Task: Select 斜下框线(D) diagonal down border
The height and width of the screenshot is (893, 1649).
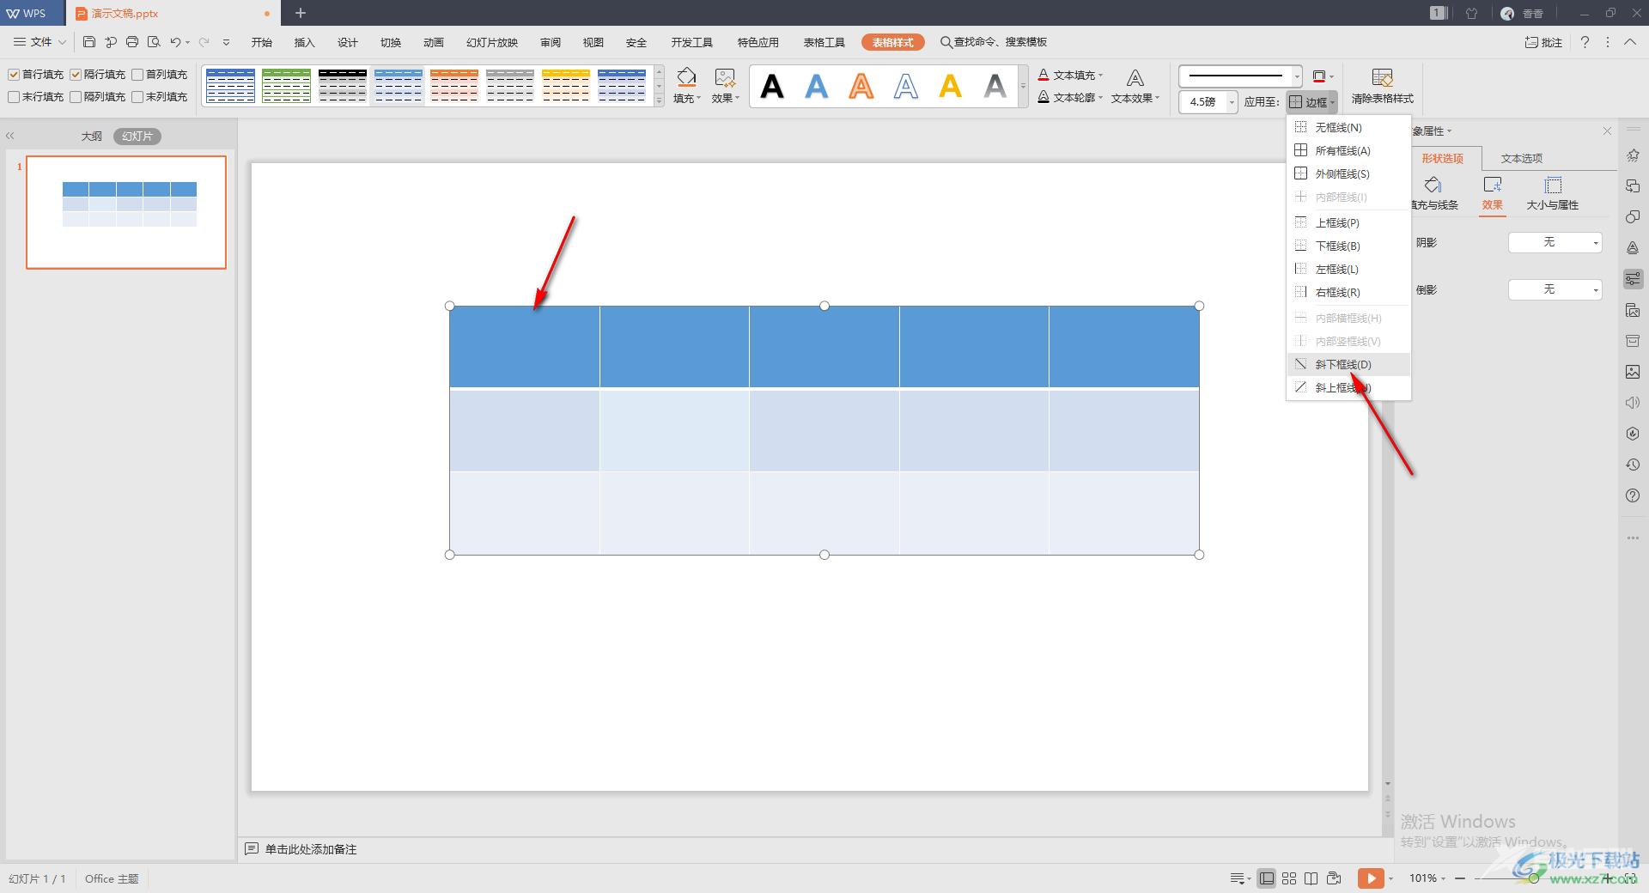Action: tap(1348, 364)
